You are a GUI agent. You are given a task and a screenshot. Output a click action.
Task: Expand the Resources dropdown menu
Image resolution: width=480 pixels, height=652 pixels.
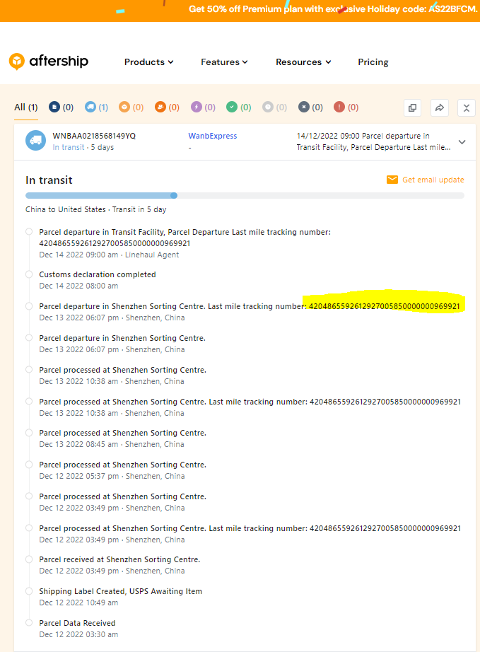303,62
